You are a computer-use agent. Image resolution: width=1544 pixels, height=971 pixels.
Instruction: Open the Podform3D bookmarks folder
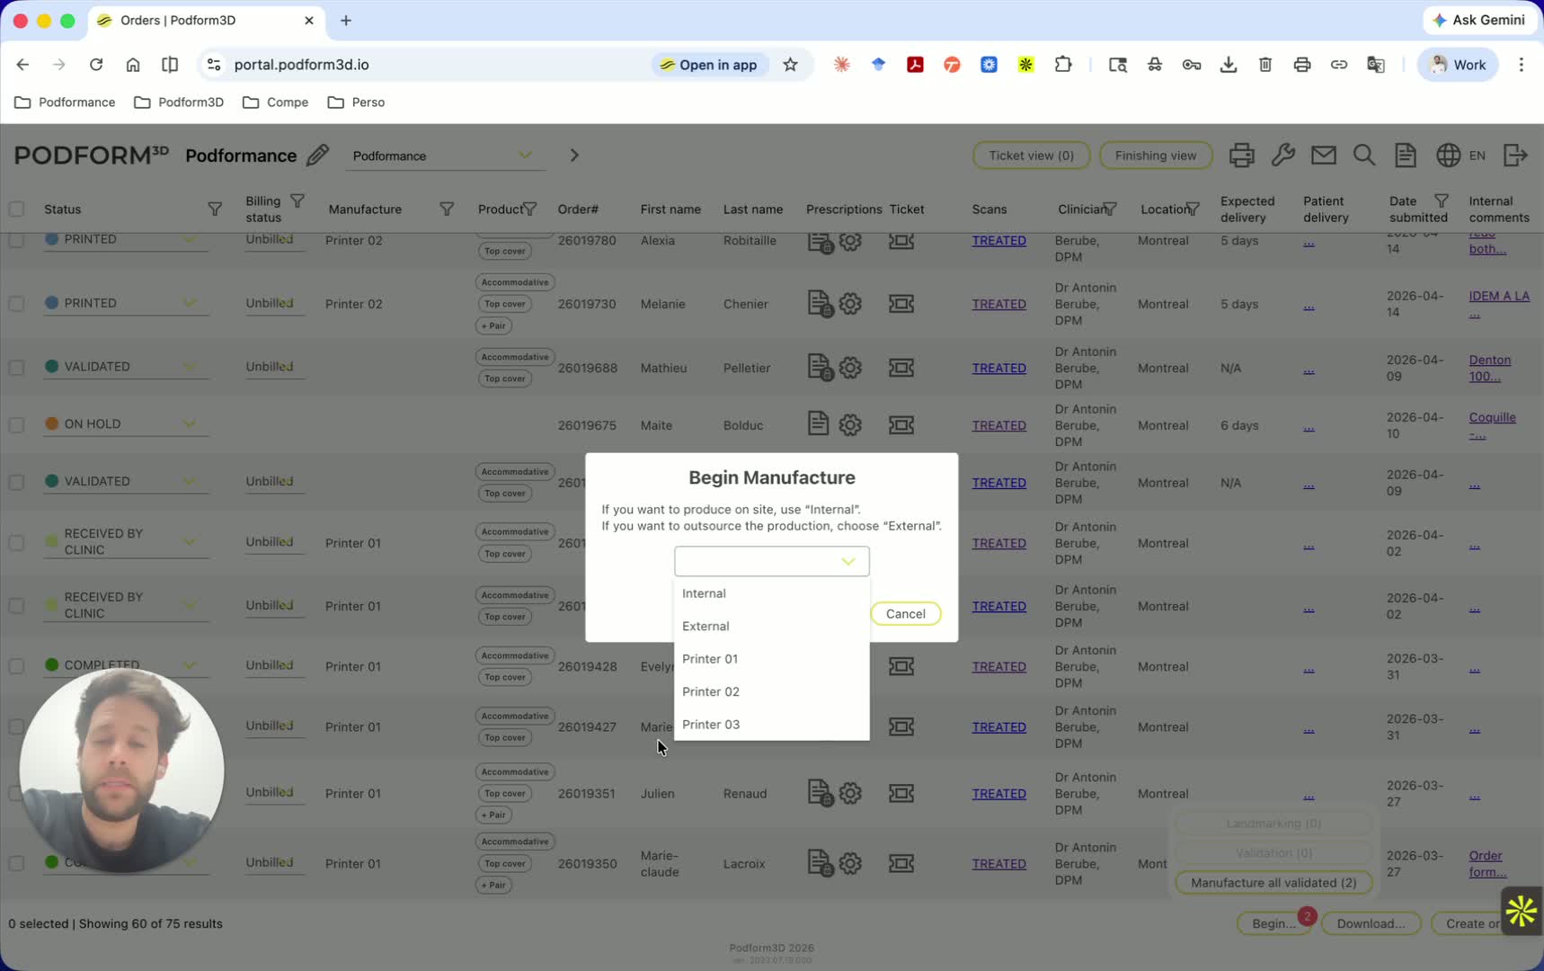pos(179,102)
